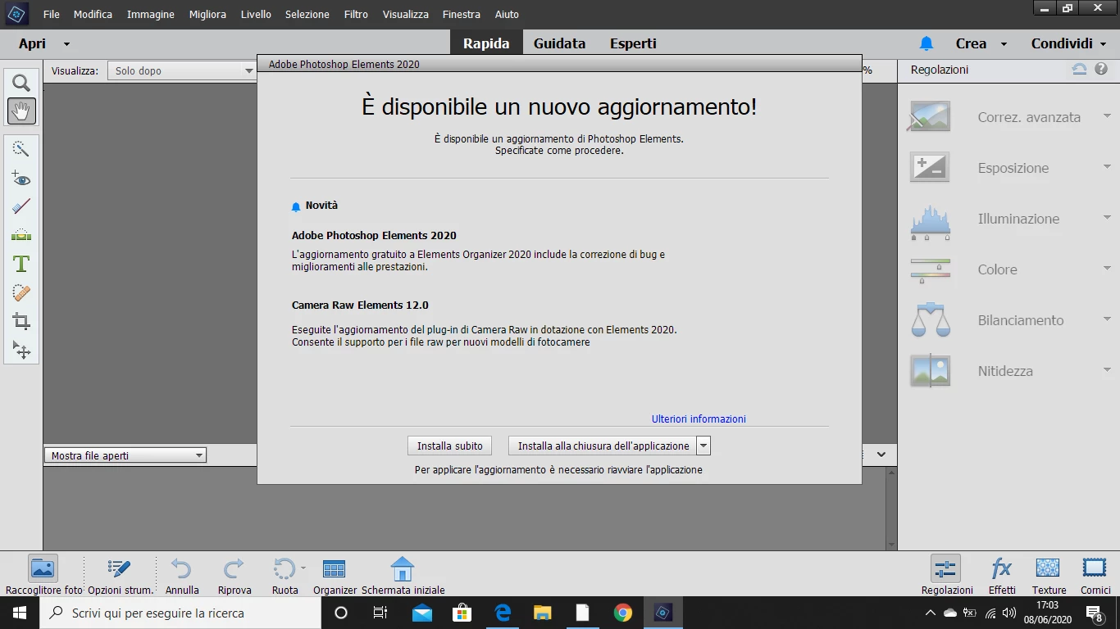Select the Move tool
Screen dimensions: 1120x629
coord(21,350)
